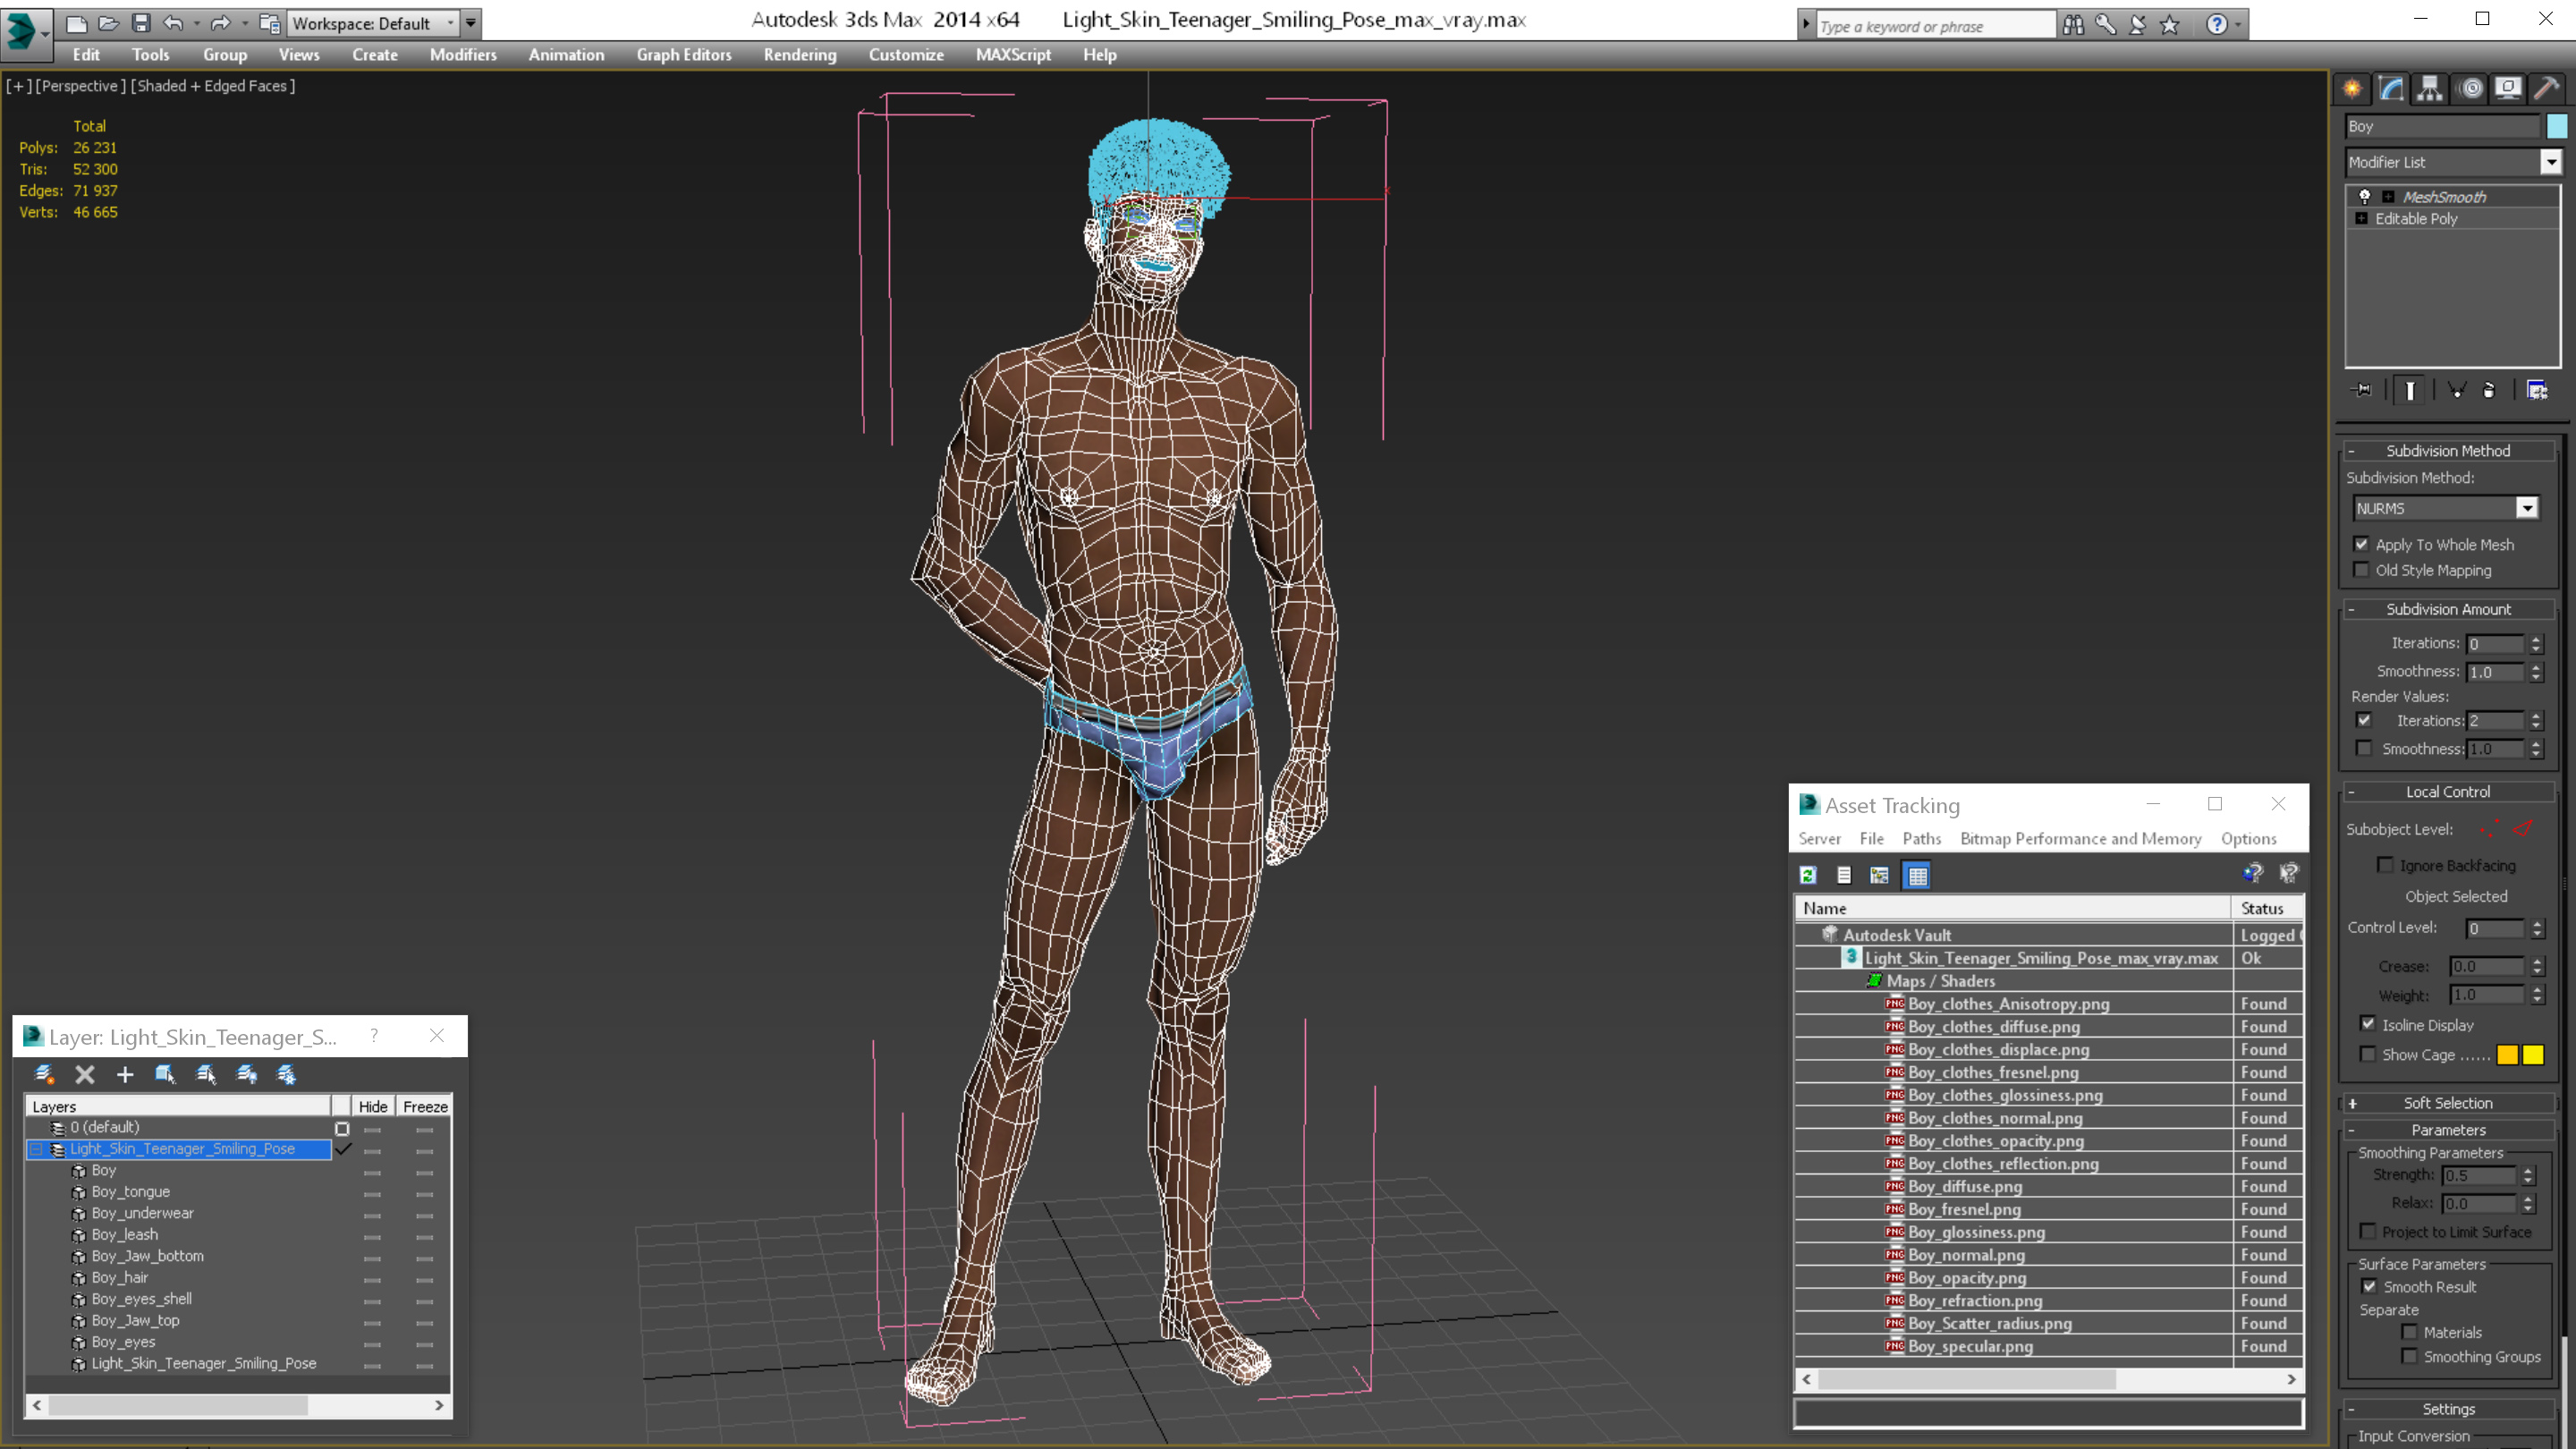Screen dimensions: 2576x1449
Task: Enable Render Values Smoothness checkbox
Action: [x=2364, y=748]
